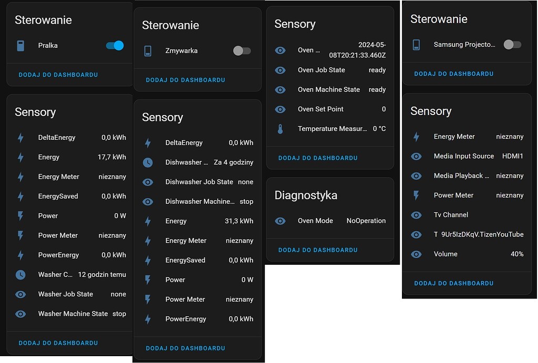The width and height of the screenshot is (538, 363).
Task: Click the power icon next to Power Meter
Action: pos(20,235)
